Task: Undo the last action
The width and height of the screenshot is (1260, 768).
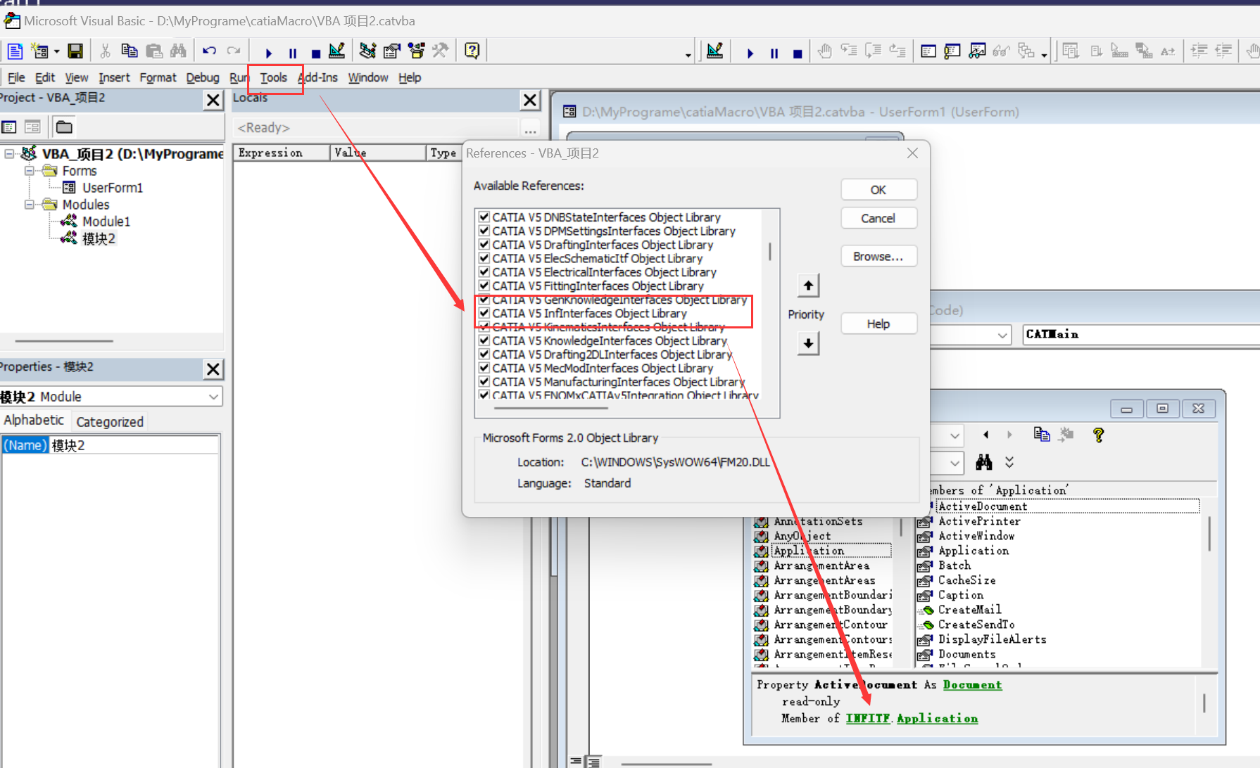Action: tap(209, 51)
